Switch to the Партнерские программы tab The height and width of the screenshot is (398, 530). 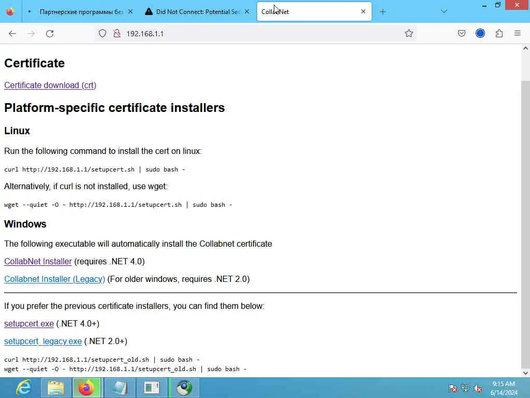pyautogui.click(x=80, y=12)
